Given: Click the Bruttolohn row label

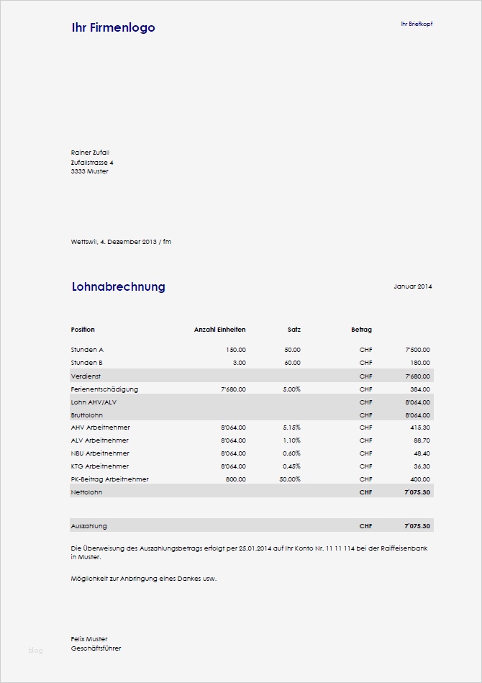Looking at the screenshot, I should coord(86,415).
